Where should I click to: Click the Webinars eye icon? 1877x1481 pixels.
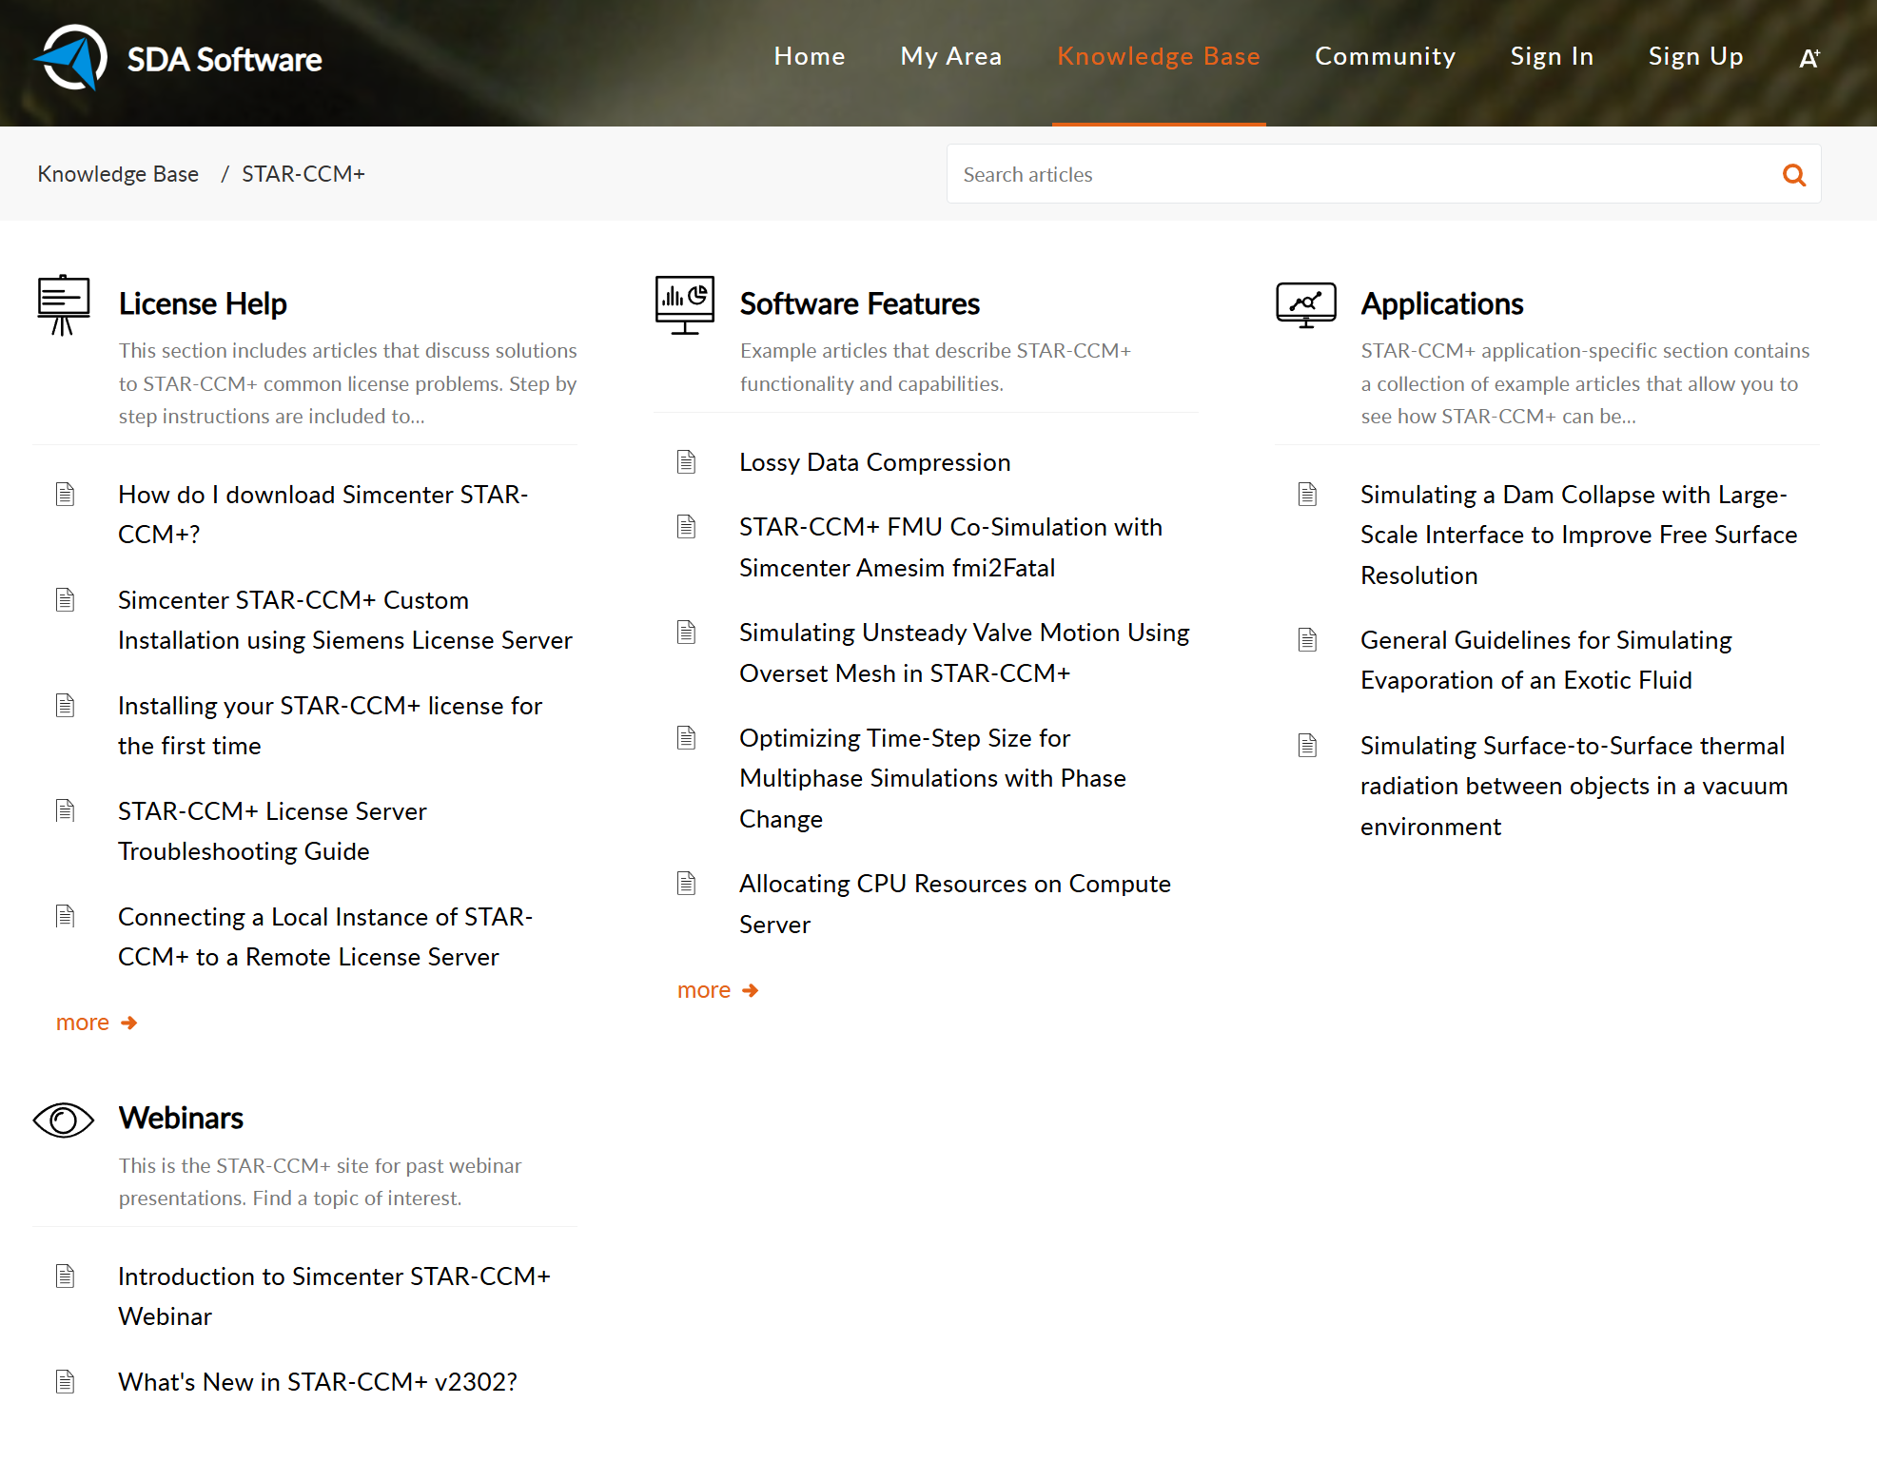click(63, 1120)
